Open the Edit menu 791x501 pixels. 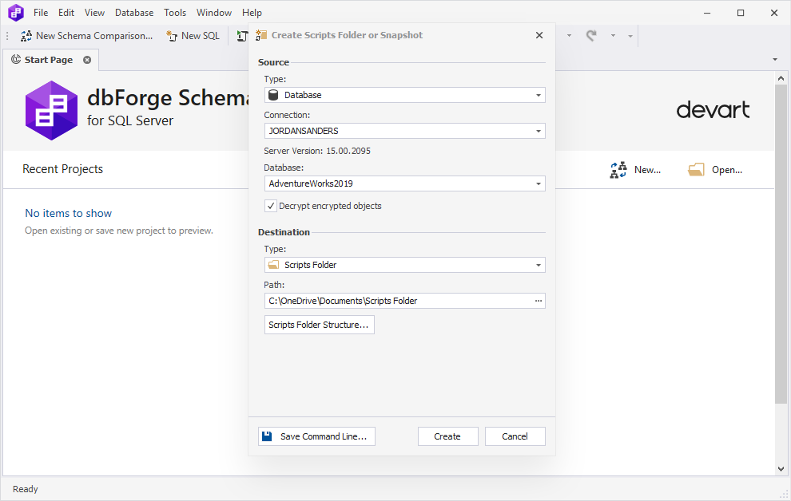[66, 13]
